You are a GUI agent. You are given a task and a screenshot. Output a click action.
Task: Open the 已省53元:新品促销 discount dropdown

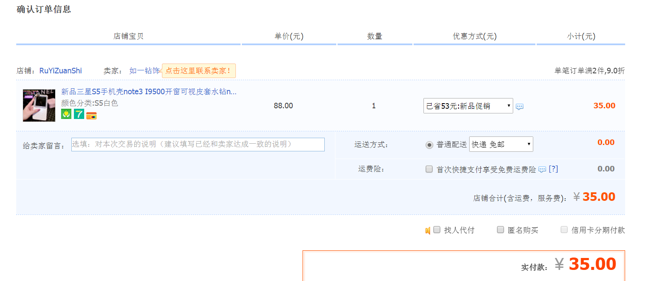click(468, 106)
